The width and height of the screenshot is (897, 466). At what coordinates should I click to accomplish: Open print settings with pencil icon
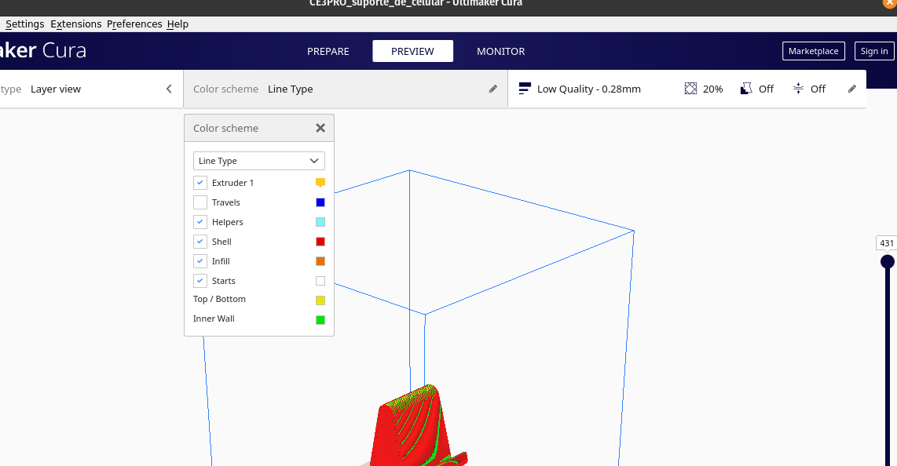851,89
